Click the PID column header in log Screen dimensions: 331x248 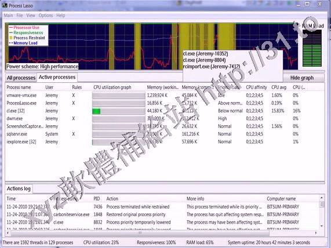96,199
